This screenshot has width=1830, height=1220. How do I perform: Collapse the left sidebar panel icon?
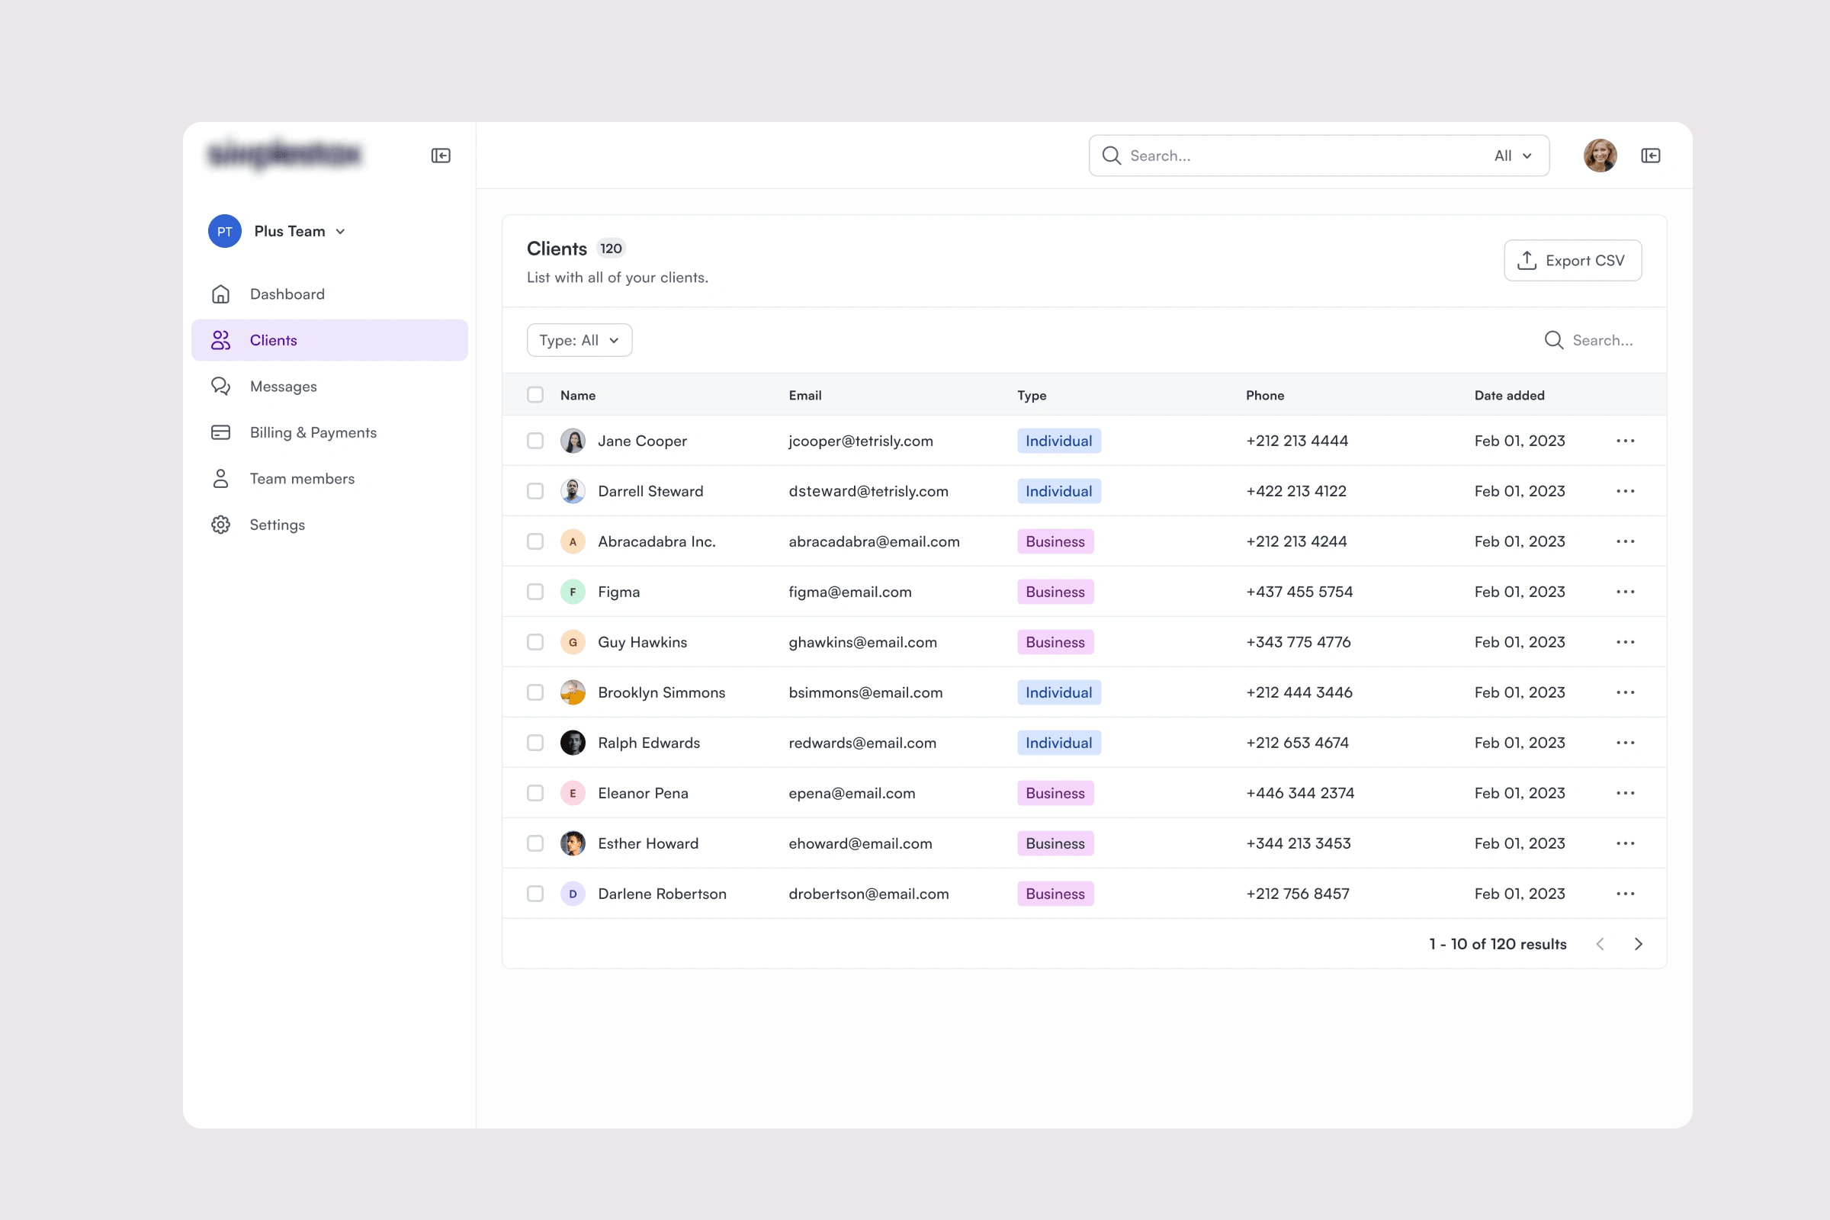pyautogui.click(x=441, y=156)
